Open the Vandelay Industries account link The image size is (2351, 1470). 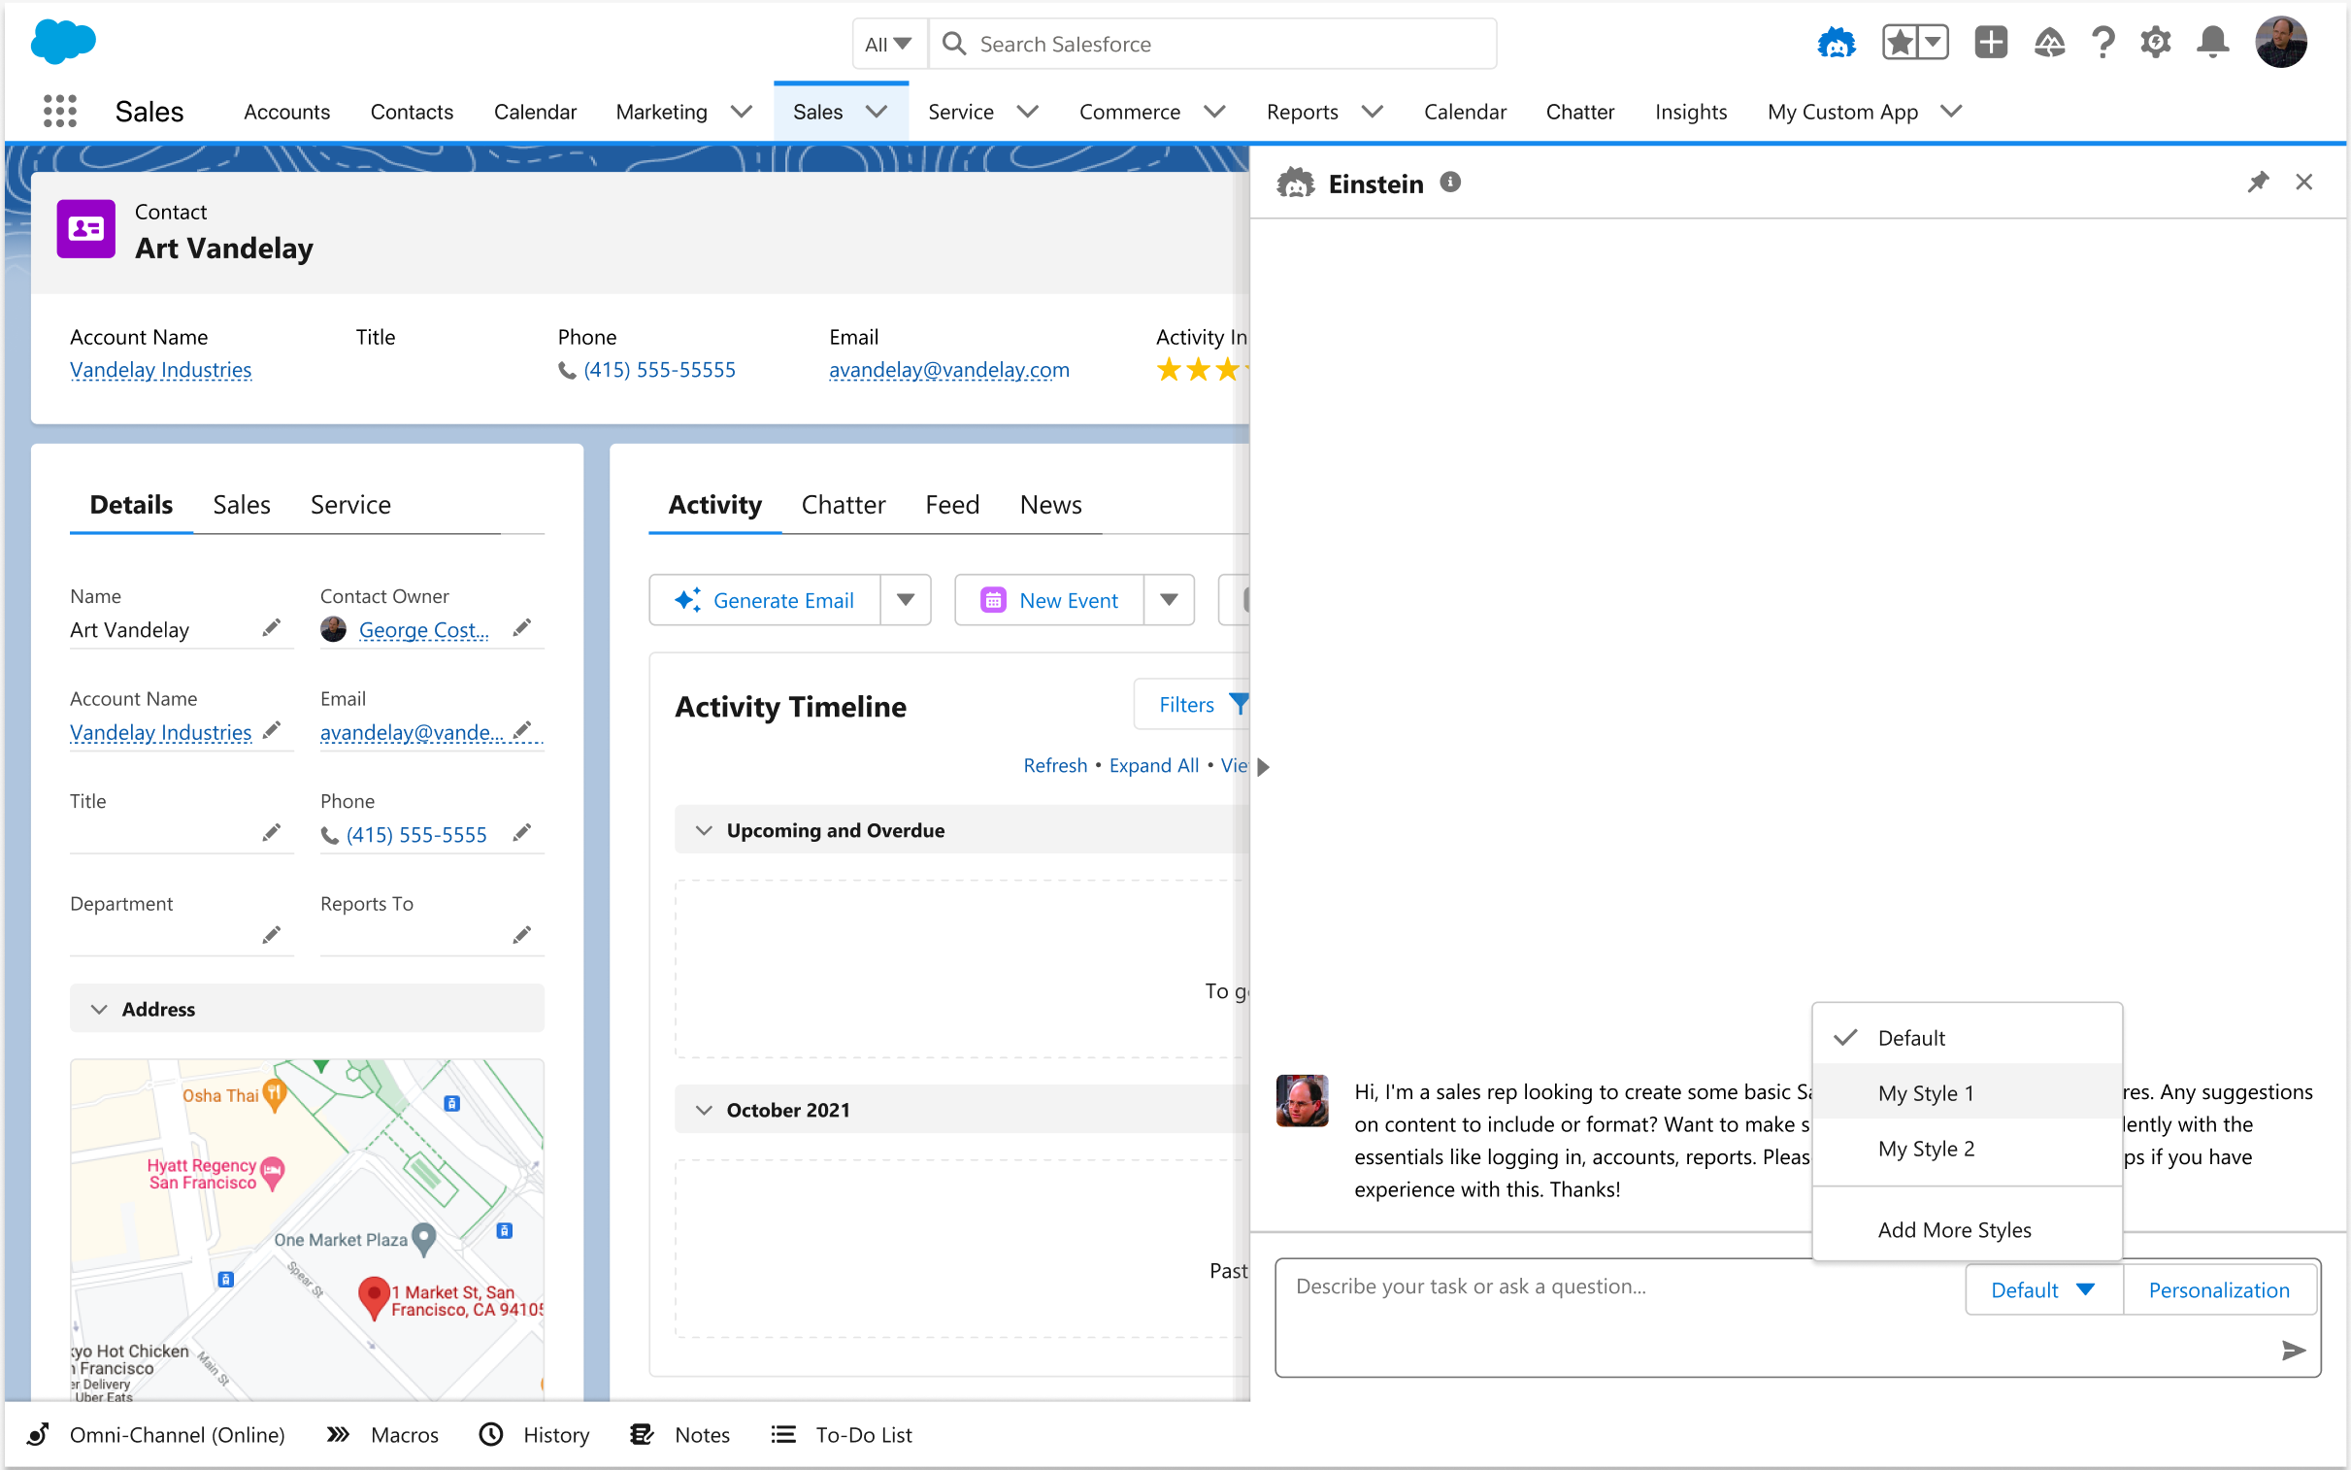160,370
